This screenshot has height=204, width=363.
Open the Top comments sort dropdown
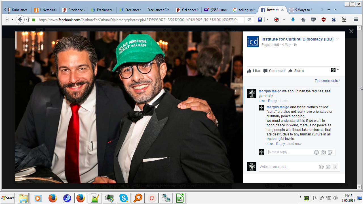click(x=328, y=81)
